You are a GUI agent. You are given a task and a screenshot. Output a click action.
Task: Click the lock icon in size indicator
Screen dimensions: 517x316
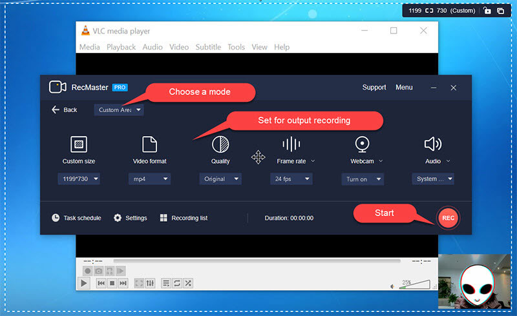tap(487, 10)
